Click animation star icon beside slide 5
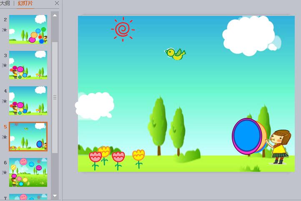The height and width of the screenshot is (201, 301). click(x=5, y=137)
